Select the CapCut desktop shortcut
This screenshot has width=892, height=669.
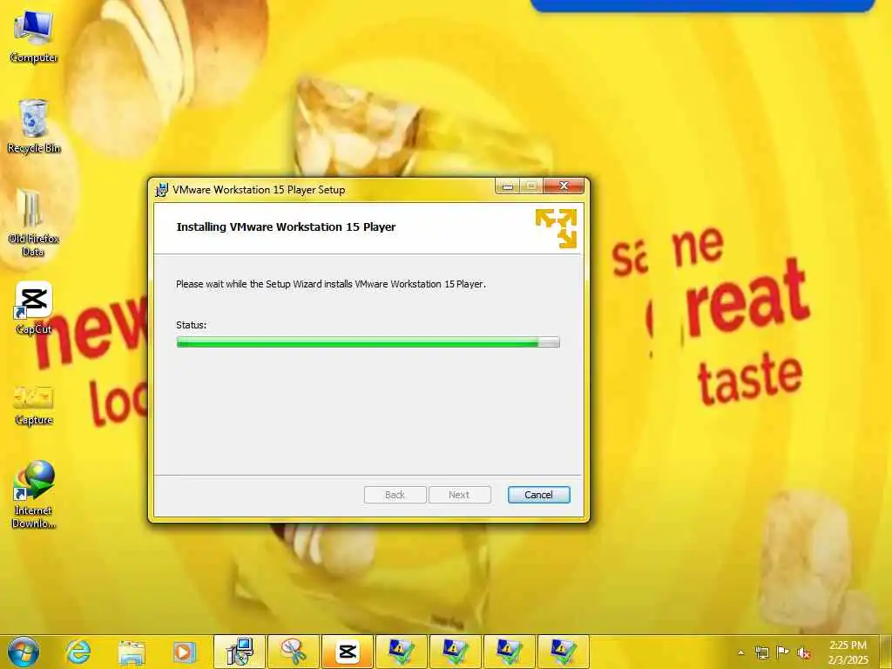tap(34, 307)
